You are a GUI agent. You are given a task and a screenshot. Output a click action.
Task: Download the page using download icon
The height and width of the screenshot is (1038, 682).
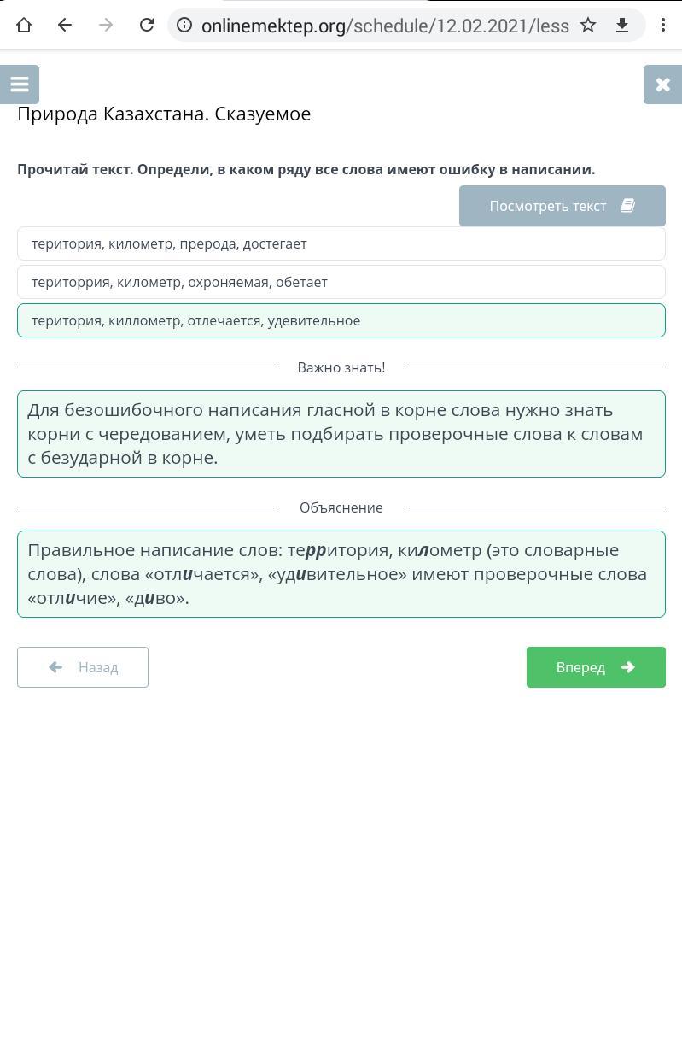622,26
